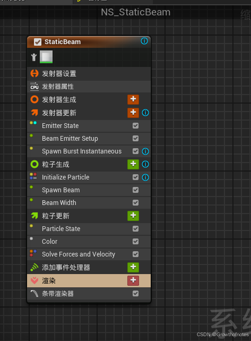
Task: Open StaticBeam emitter info icon in header
Action: (x=144, y=41)
